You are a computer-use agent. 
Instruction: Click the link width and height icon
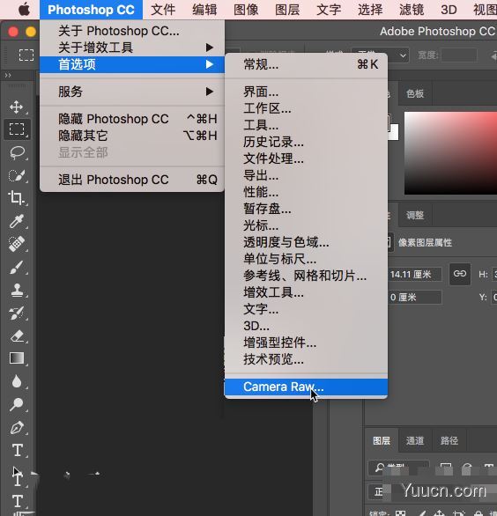[x=460, y=274]
